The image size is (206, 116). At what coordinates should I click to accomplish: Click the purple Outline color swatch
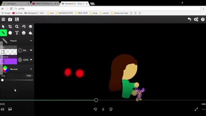(9, 61)
